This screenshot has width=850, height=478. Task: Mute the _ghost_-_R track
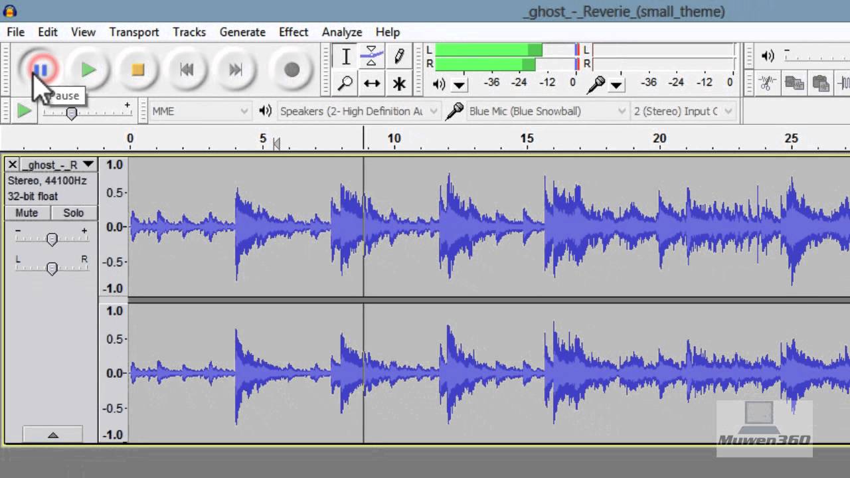pos(27,212)
